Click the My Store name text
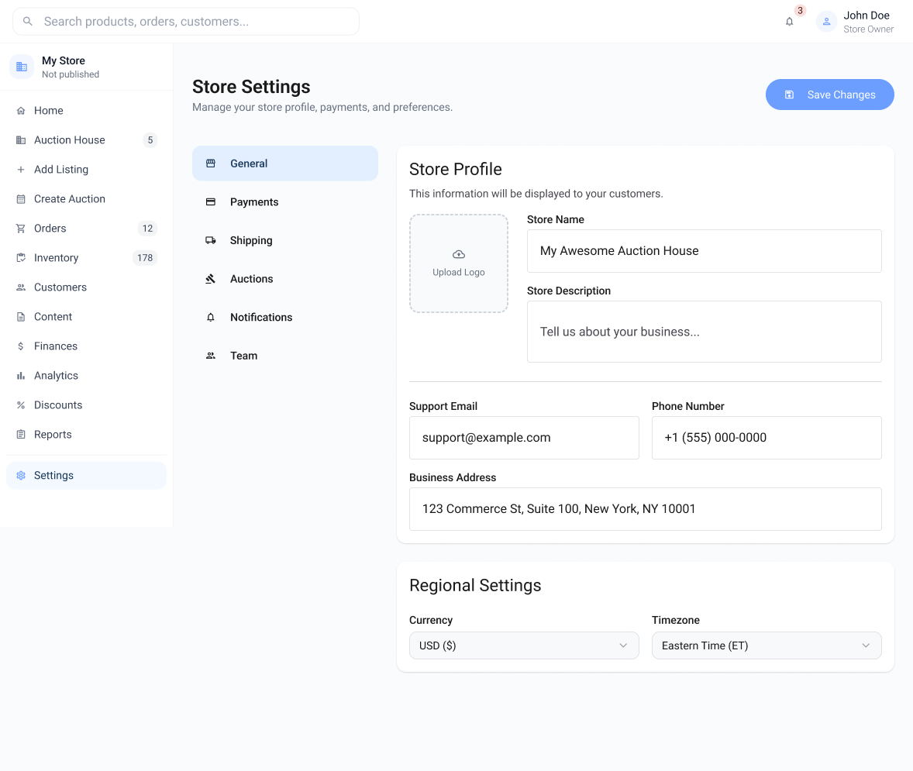913x771 pixels. tap(64, 60)
